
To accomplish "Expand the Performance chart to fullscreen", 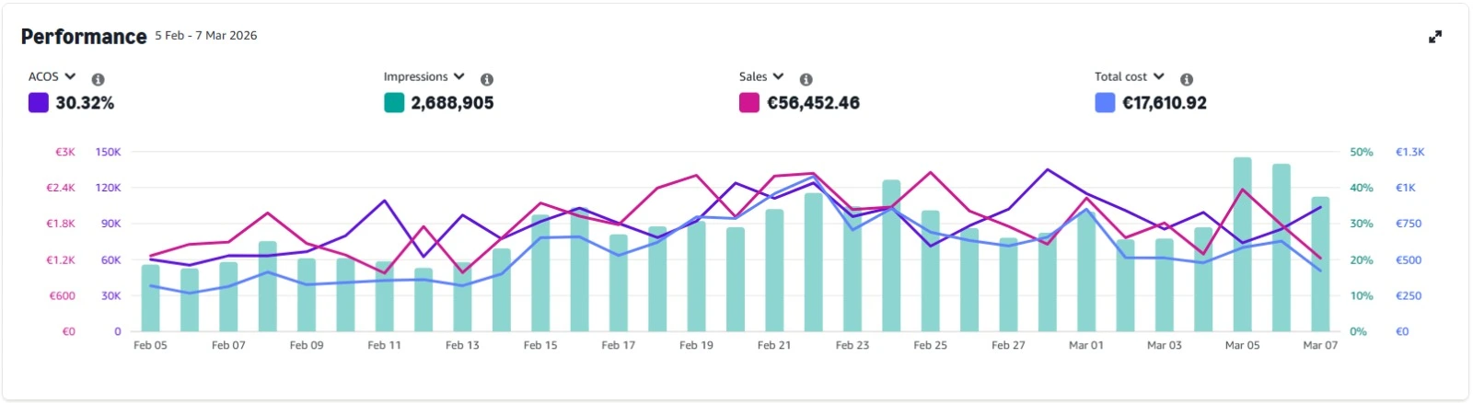I will point(1434,37).
